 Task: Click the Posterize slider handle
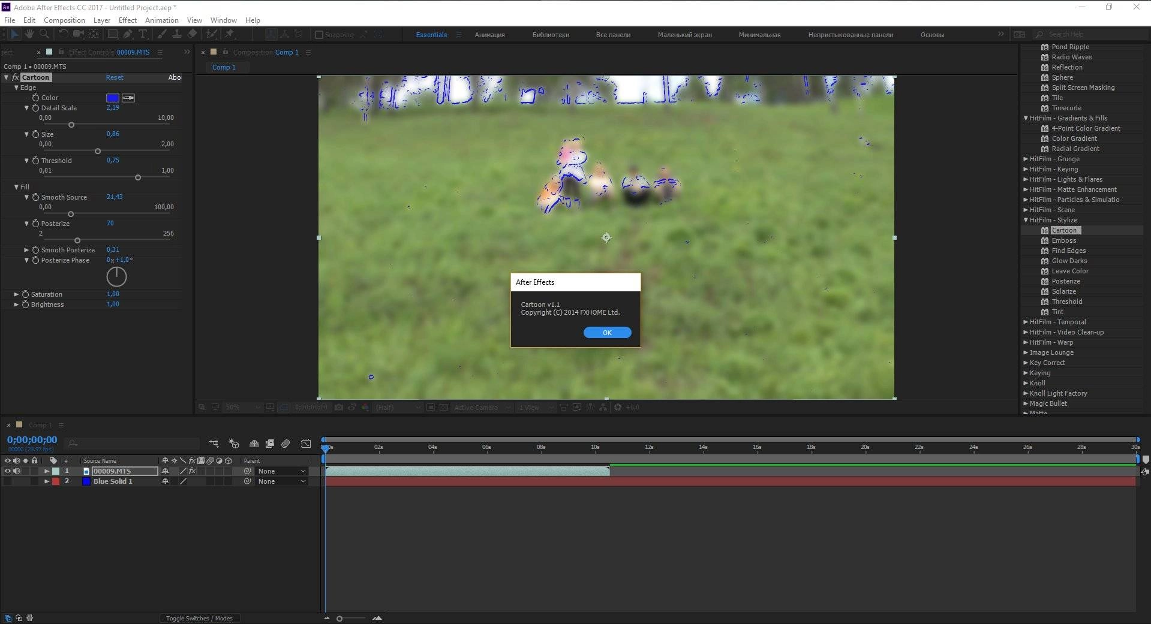click(x=77, y=240)
